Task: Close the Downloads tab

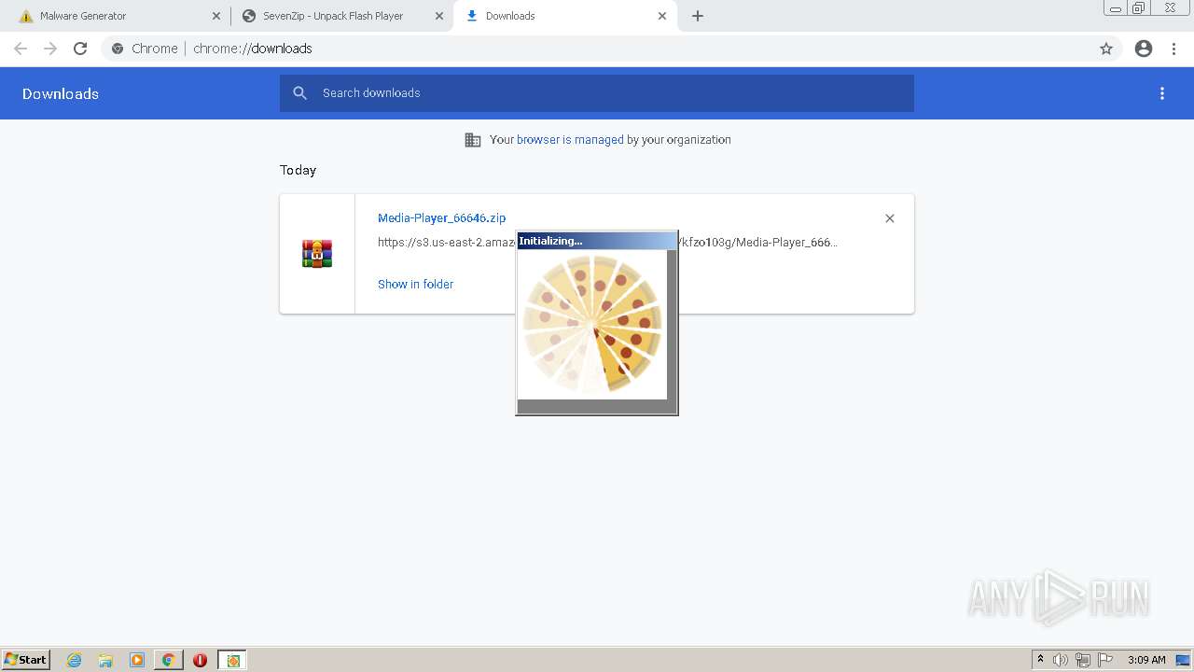Action: pos(662,16)
